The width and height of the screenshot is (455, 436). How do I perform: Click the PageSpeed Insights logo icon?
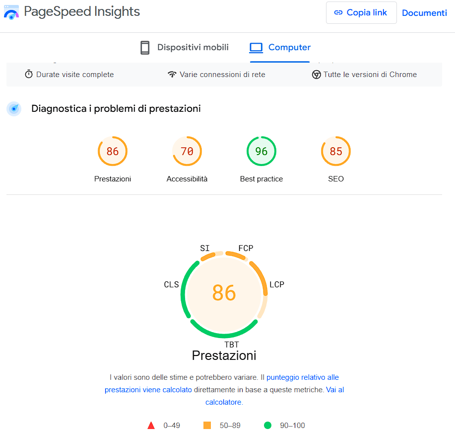tap(11, 12)
